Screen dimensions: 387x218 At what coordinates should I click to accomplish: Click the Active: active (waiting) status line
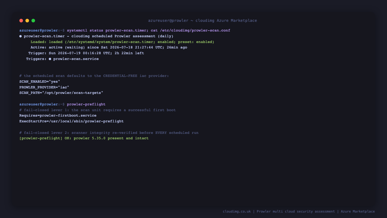(x=109, y=48)
